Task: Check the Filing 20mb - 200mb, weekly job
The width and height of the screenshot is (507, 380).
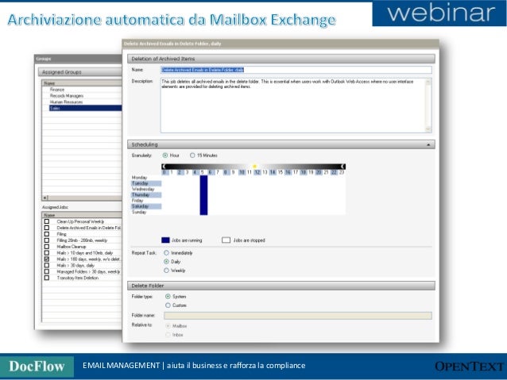Action: point(47,240)
